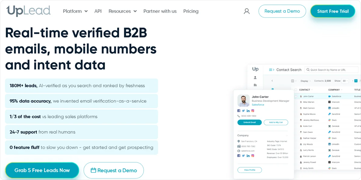Click the user account icon in the header
The height and width of the screenshot is (180, 361).
pyautogui.click(x=247, y=11)
